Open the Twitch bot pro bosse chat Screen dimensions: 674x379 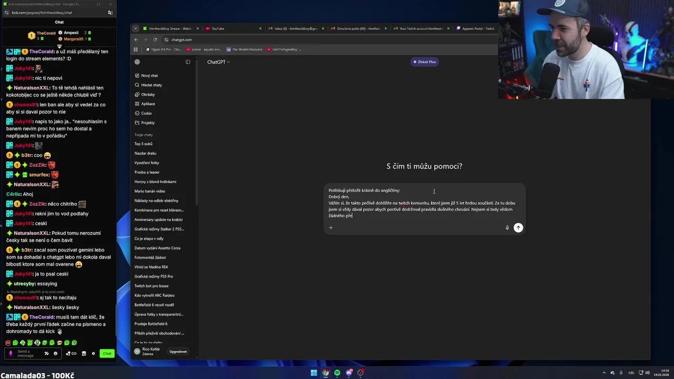click(x=151, y=286)
